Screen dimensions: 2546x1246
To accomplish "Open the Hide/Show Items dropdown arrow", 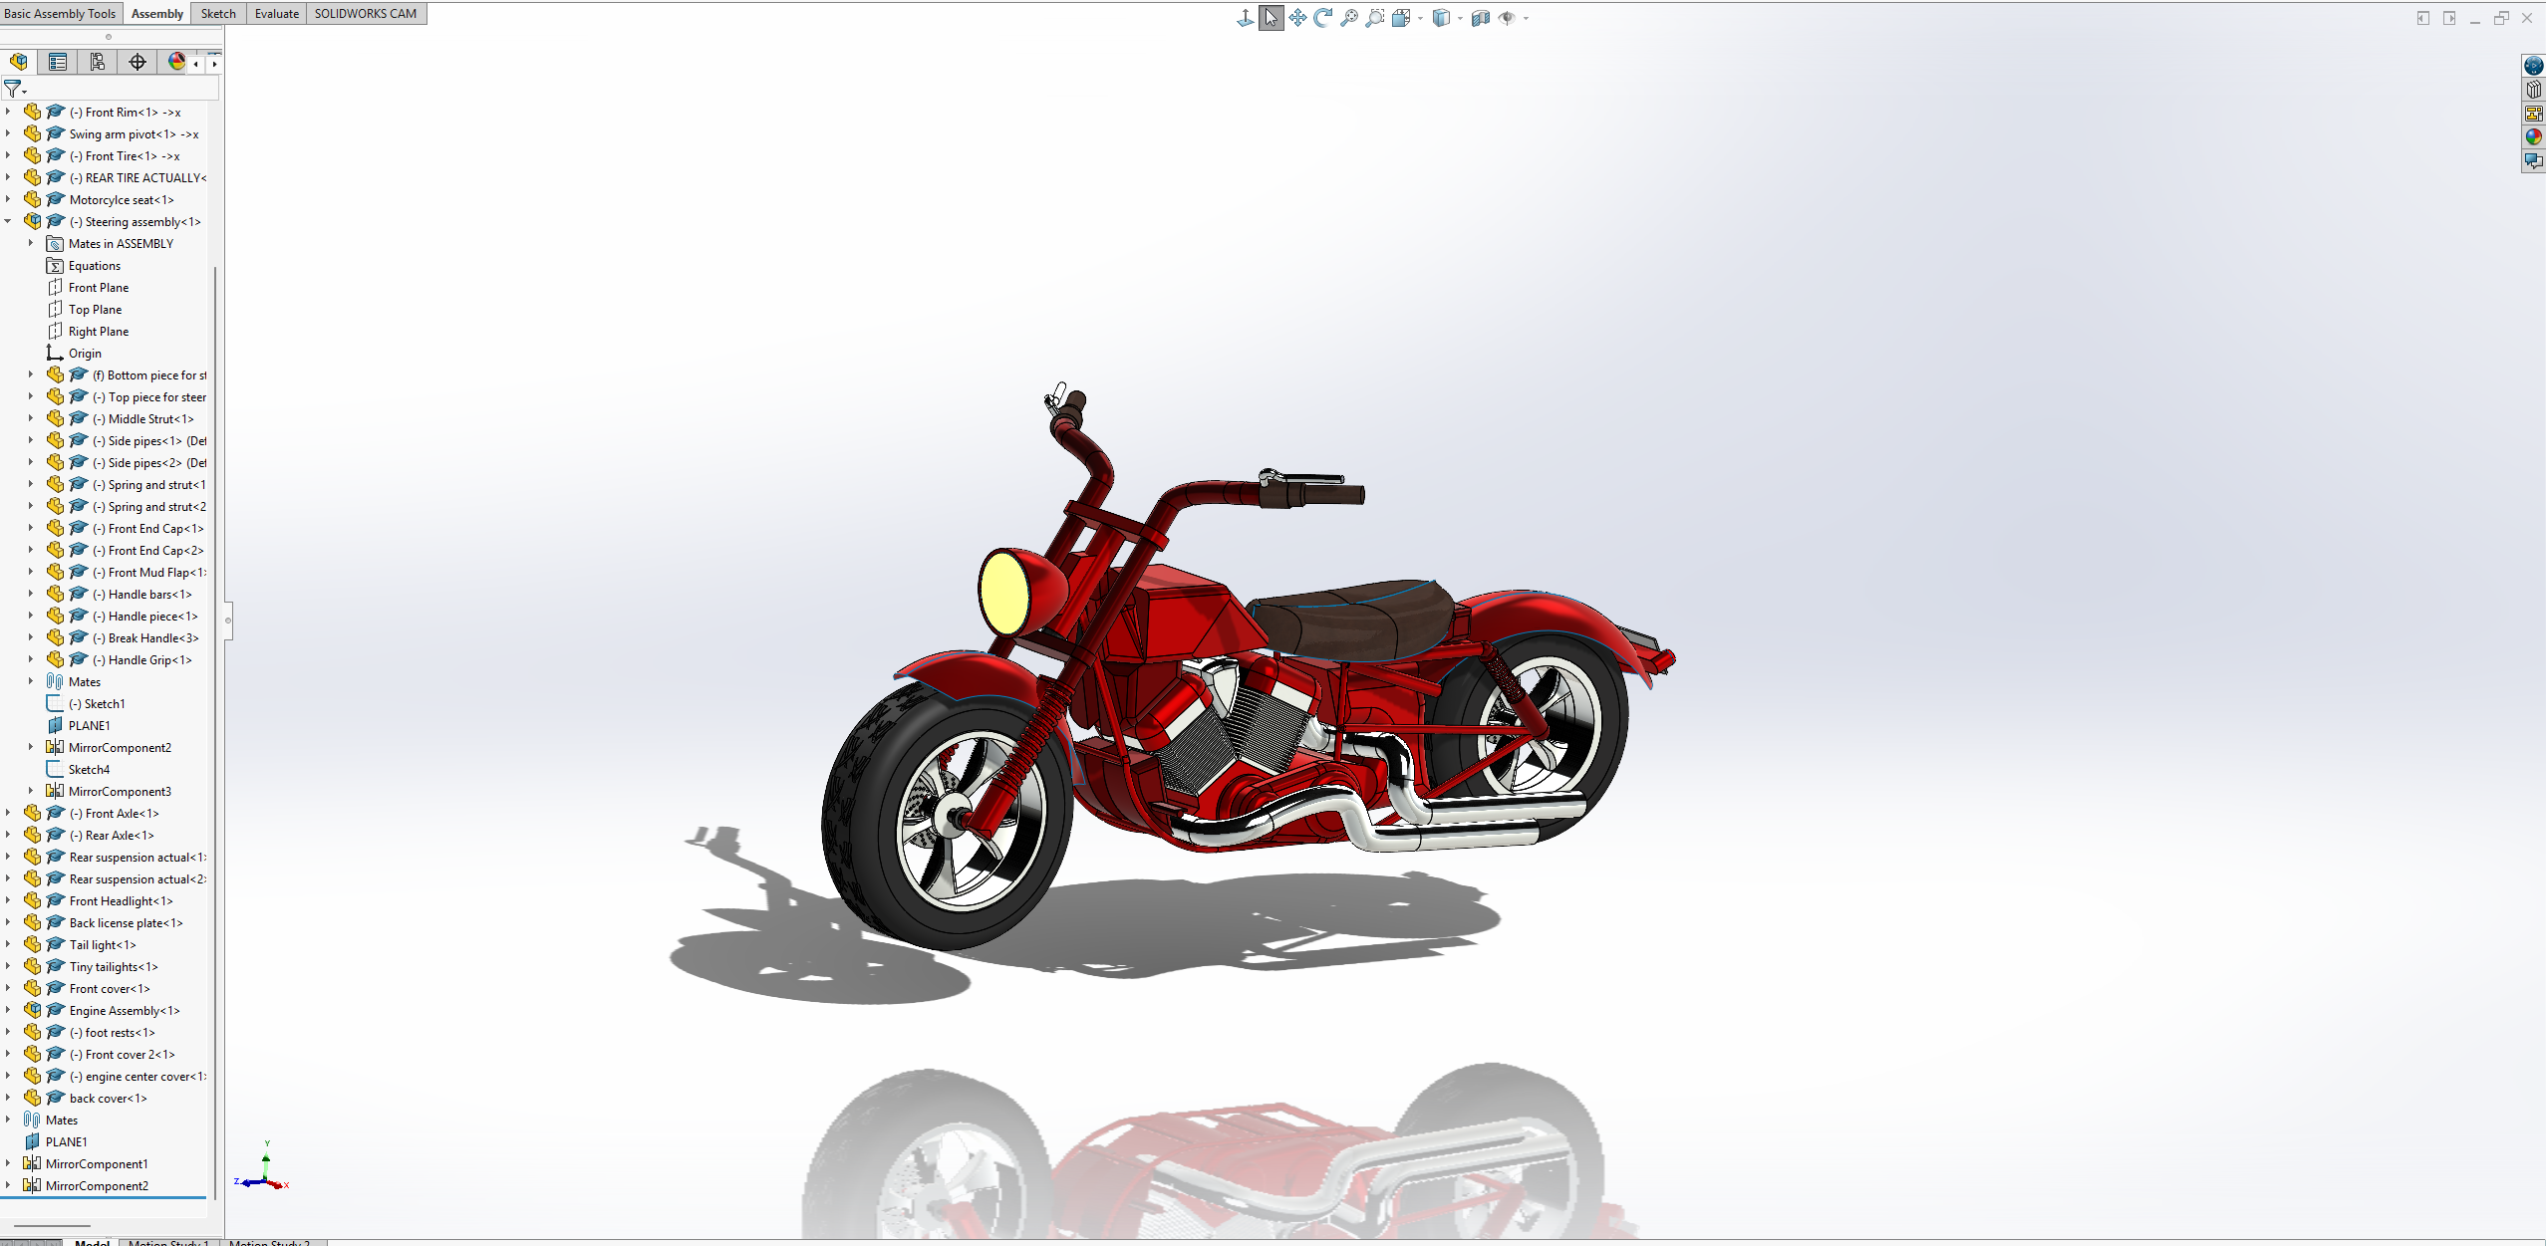I will (x=1526, y=18).
